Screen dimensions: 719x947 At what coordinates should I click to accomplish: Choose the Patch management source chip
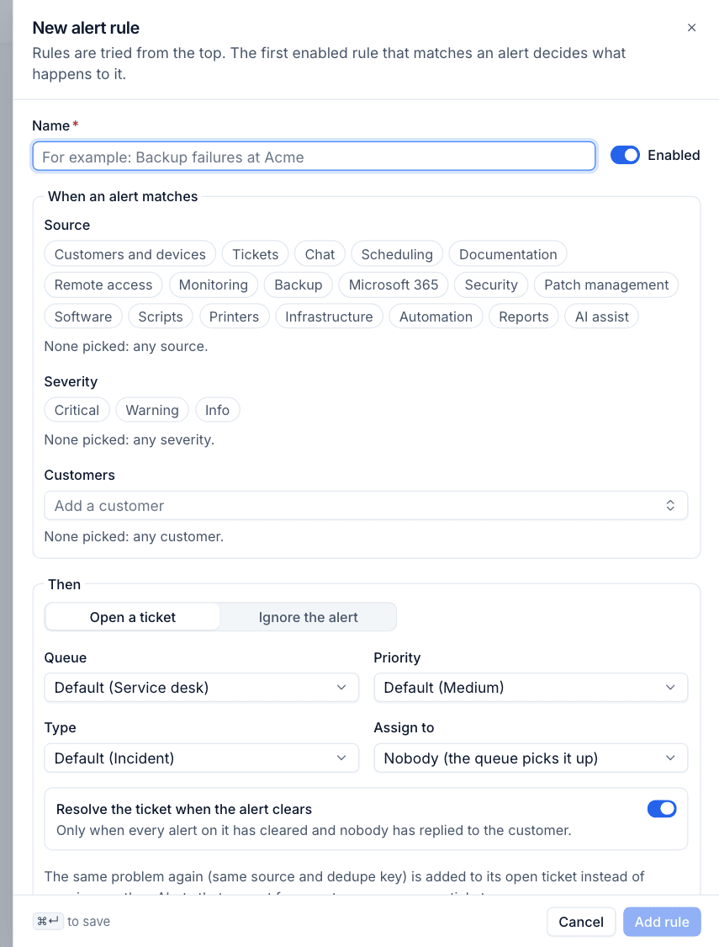click(x=606, y=285)
